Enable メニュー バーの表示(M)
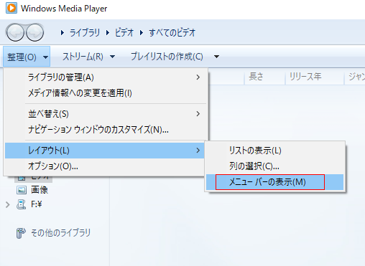Viewport: 365px width, 266px height. tap(274, 182)
